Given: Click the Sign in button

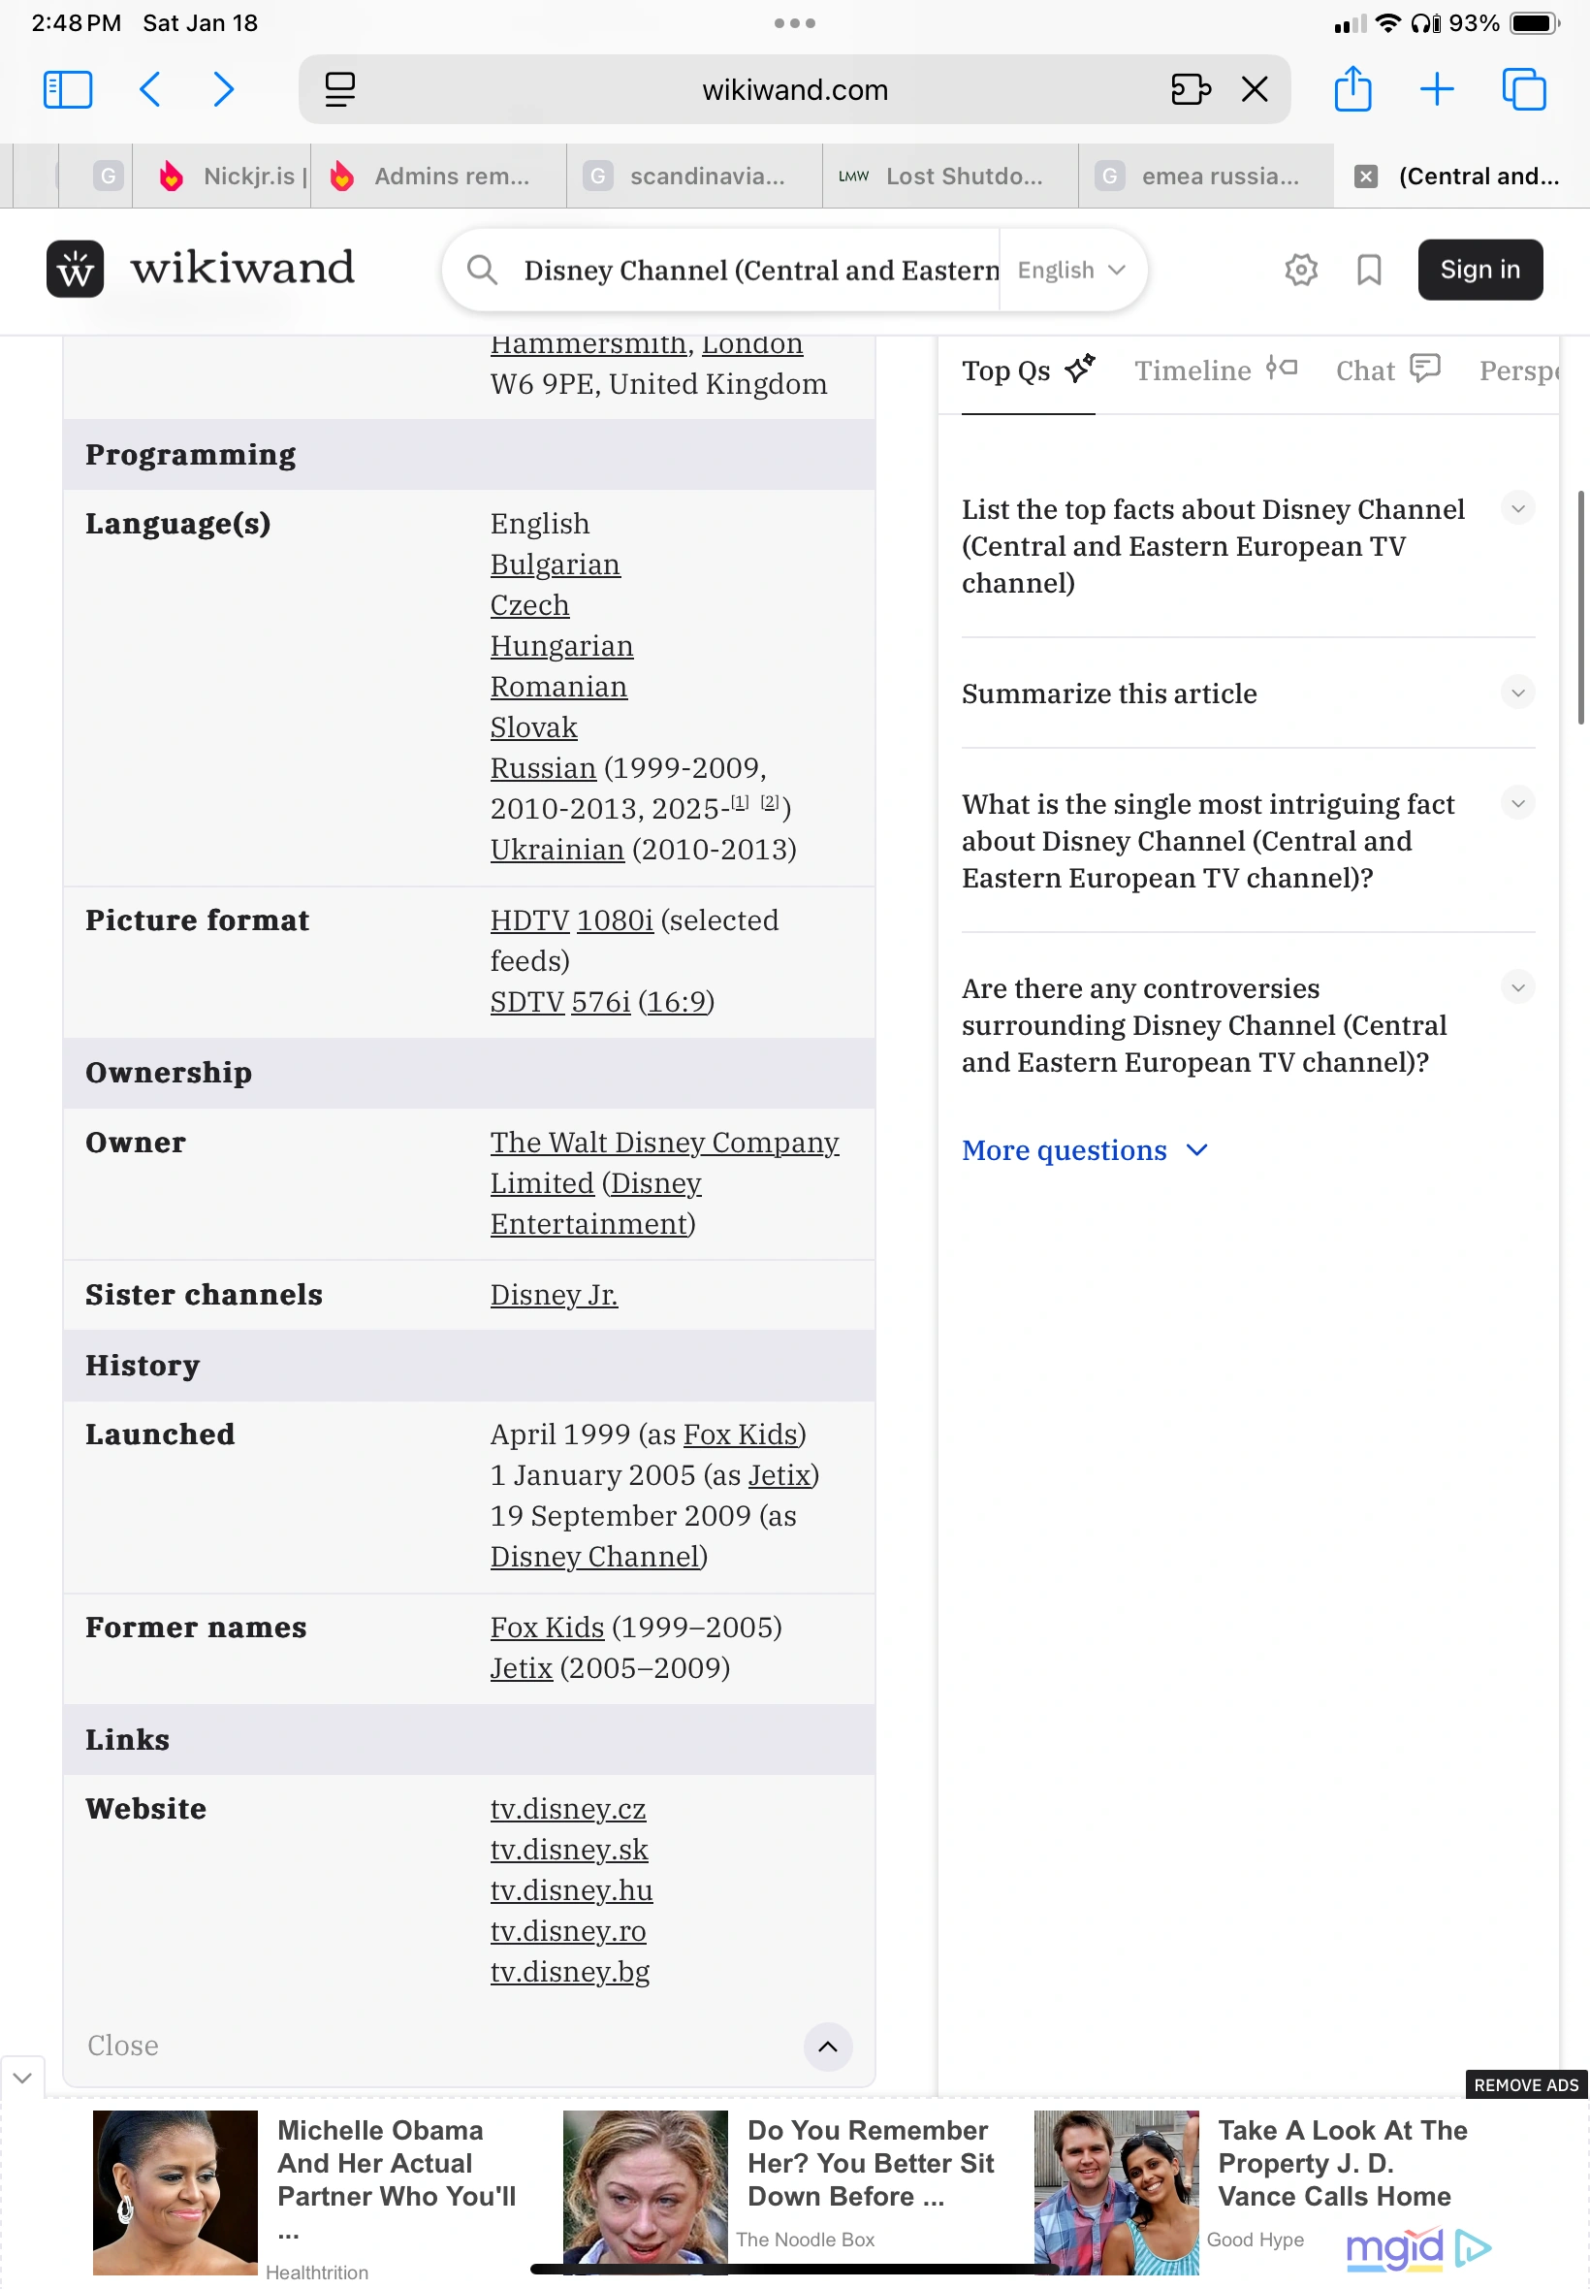Looking at the screenshot, I should 1479,270.
